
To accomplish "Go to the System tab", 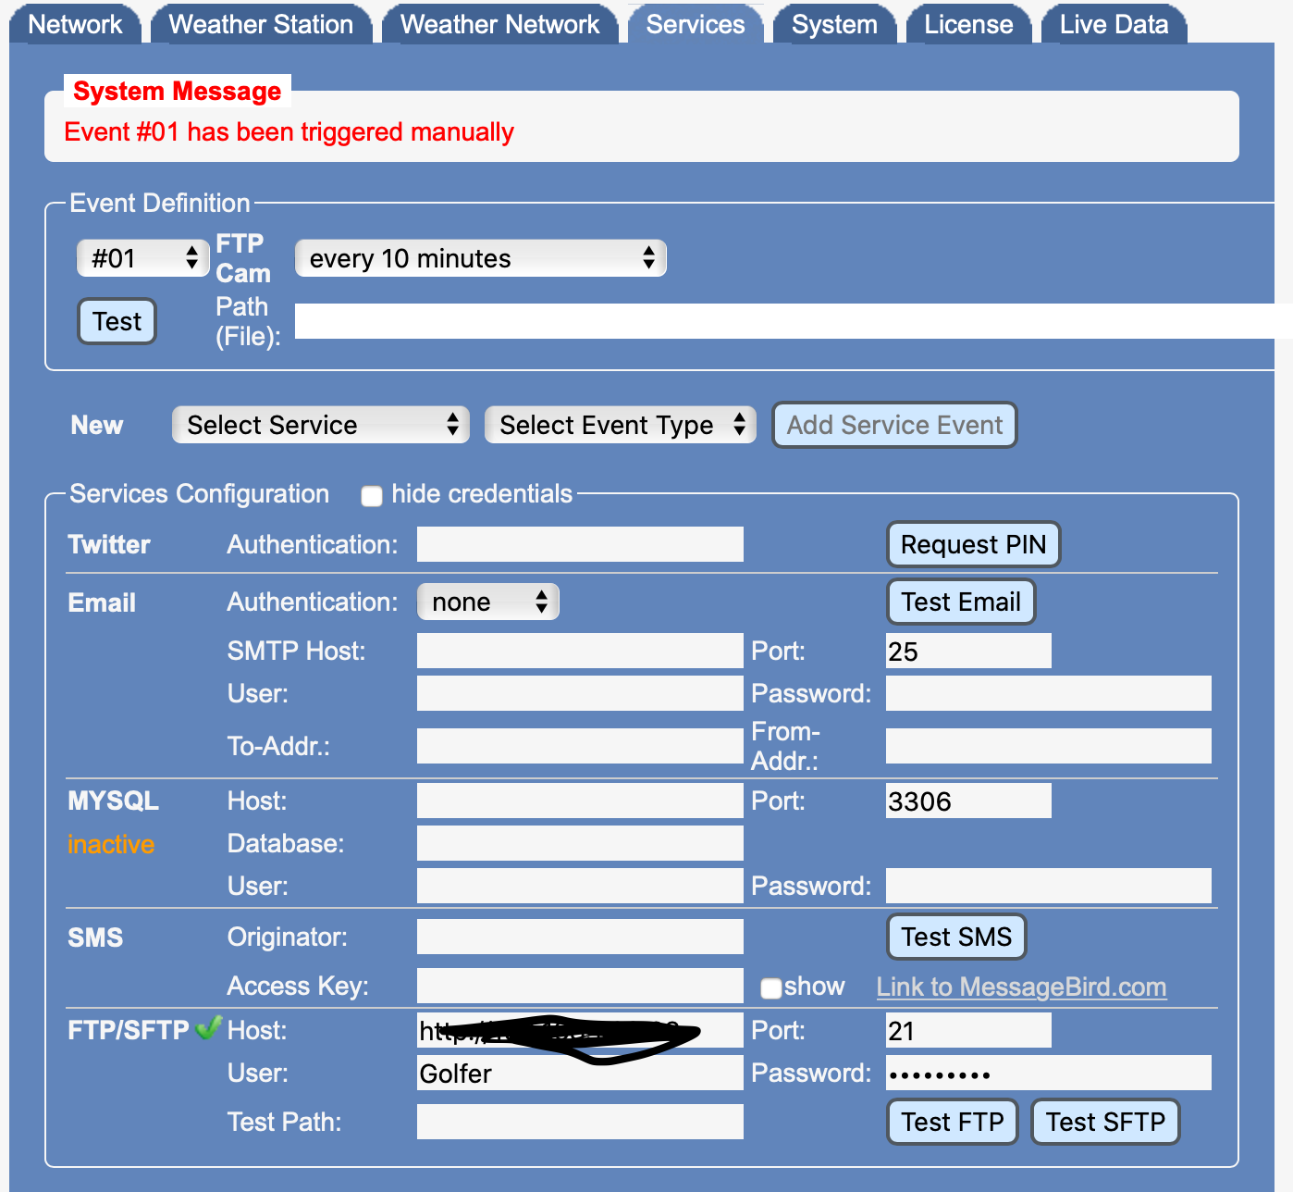I will click(833, 25).
